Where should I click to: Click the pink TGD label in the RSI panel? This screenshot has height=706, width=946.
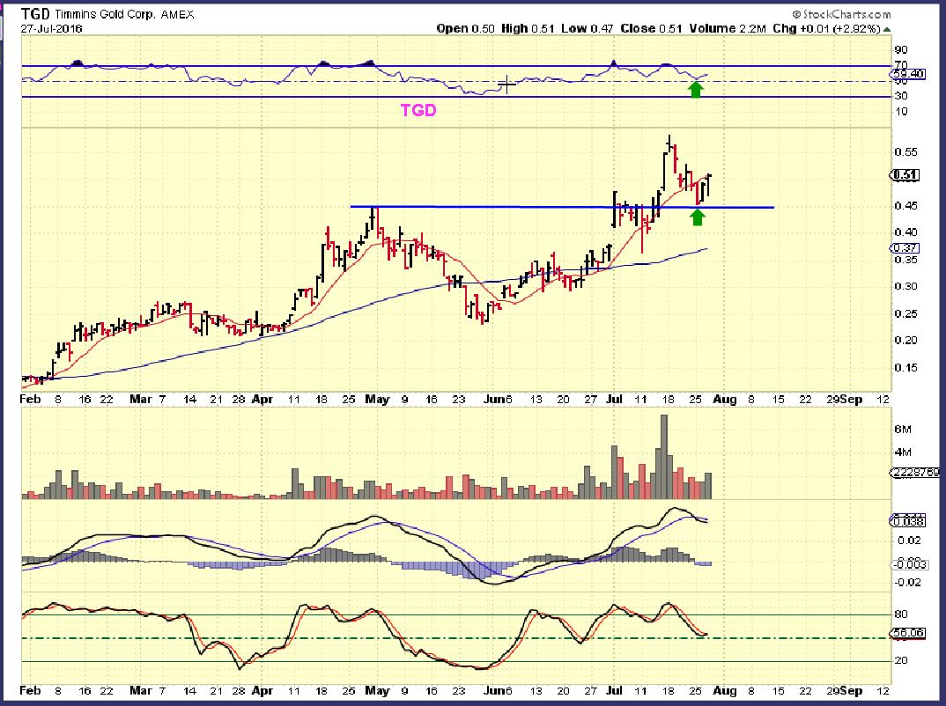point(418,110)
